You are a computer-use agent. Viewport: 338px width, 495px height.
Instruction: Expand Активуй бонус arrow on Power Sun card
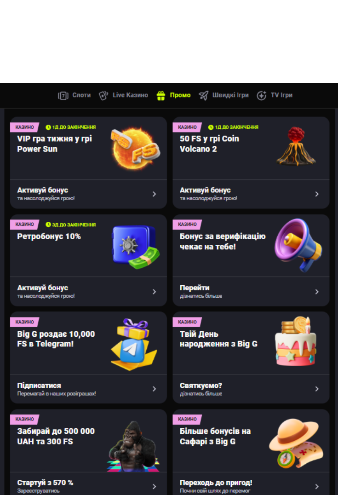tap(155, 194)
